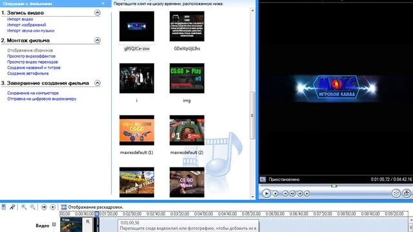
Task: Collapse the "2. Монтаж фильма" section
Action: (97, 40)
